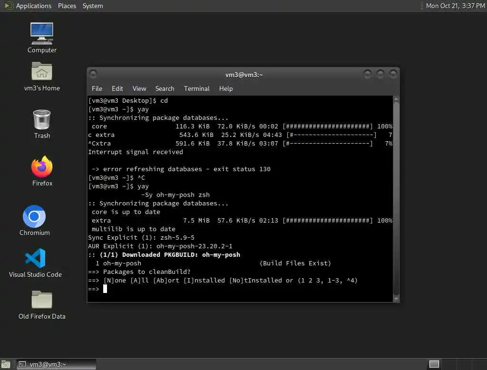Viewport: 487px width, 370px height.
Task: Click the cursor at the last ==> prompt
Action: [x=105, y=289]
